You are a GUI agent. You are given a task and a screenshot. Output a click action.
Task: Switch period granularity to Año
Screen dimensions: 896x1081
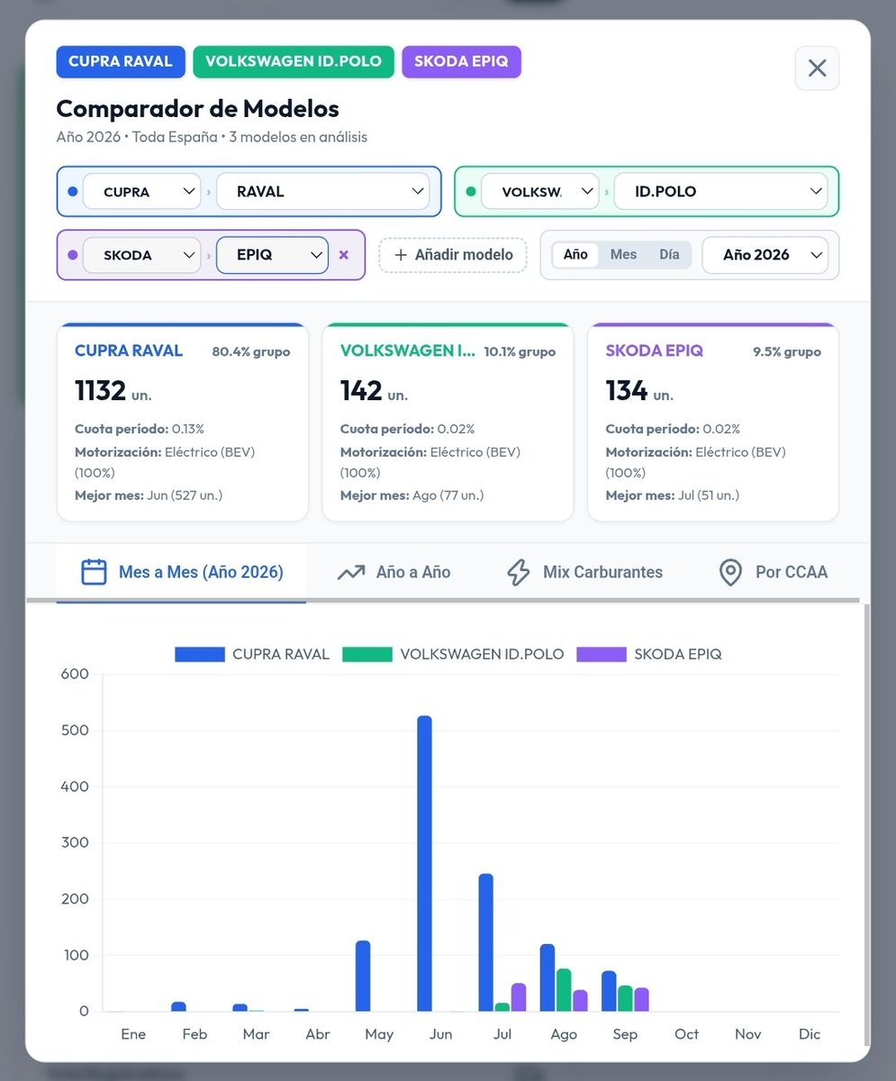pyautogui.click(x=575, y=255)
